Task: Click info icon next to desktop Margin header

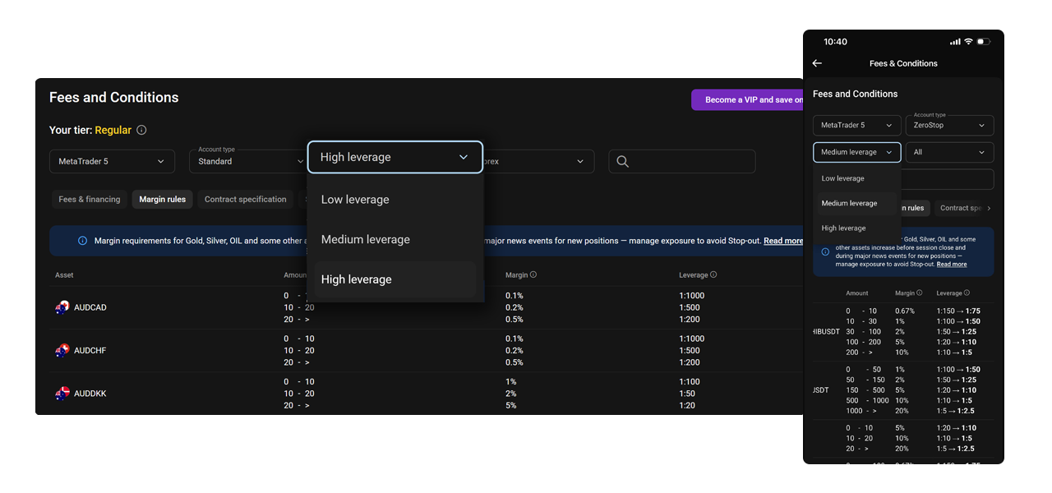Action: point(533,274)
